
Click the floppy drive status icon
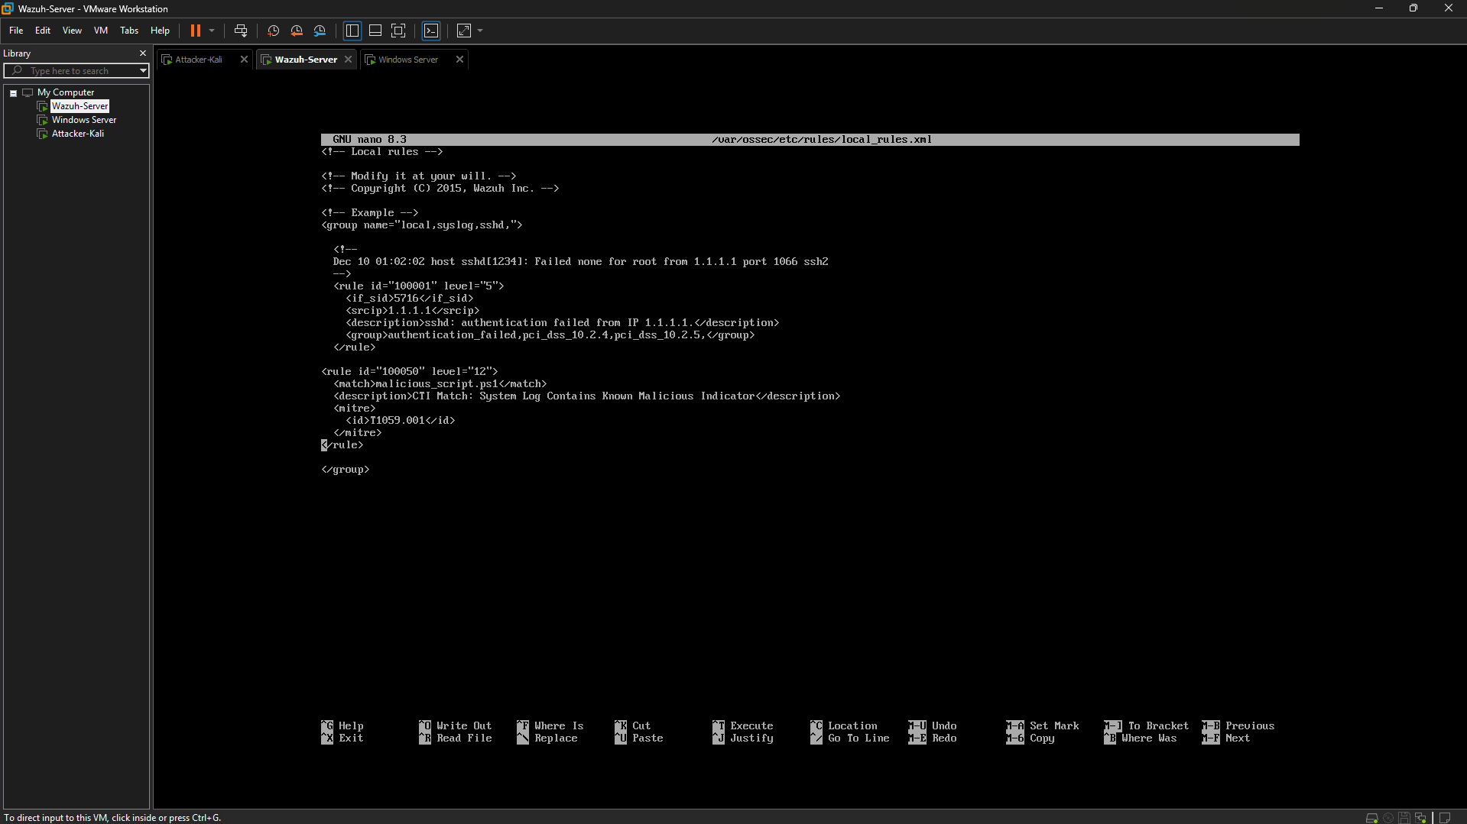click(1404, 817)
